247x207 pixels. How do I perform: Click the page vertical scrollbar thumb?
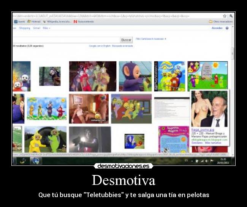[233, 54]
